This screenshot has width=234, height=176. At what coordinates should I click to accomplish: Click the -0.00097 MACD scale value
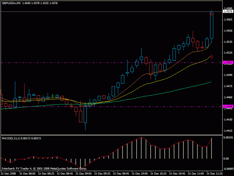tap(228, 169)
